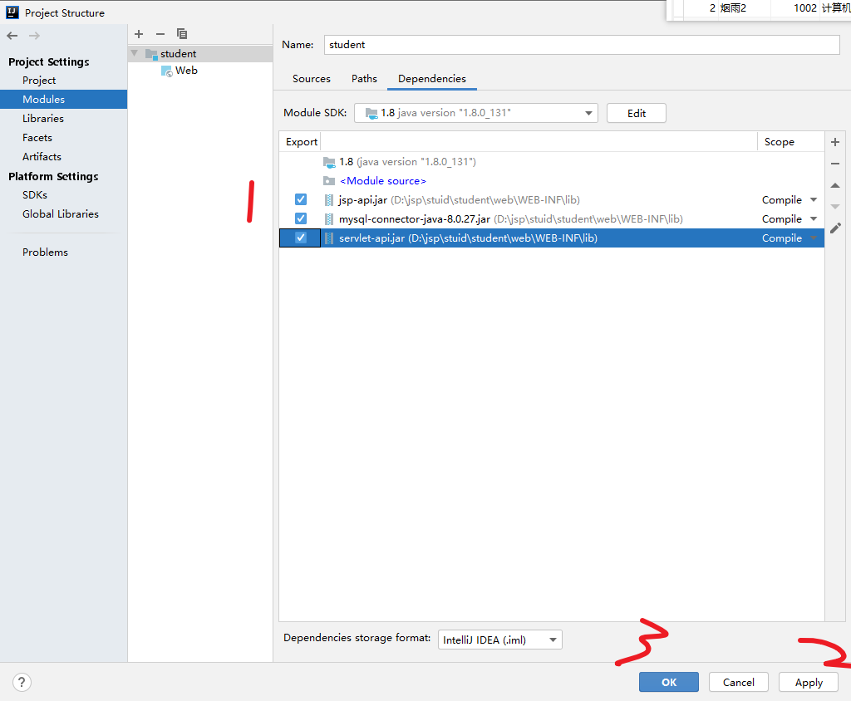The image size is (851, 701).
Task: Click the Scope column header
Action: point(790,141)
